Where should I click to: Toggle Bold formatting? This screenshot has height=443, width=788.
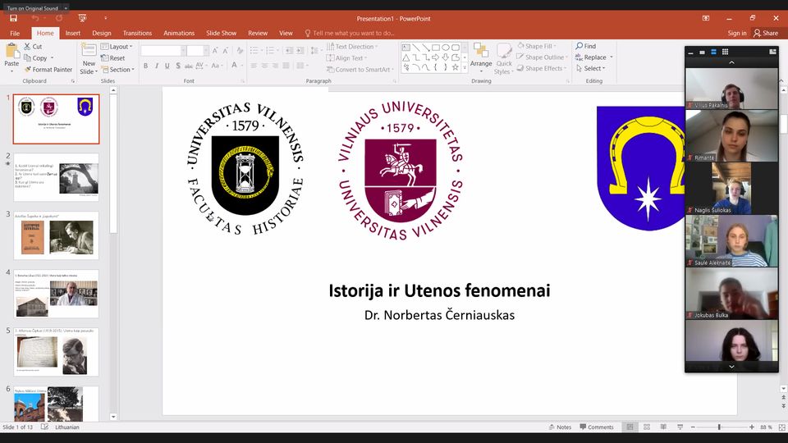tap(146, 66)
